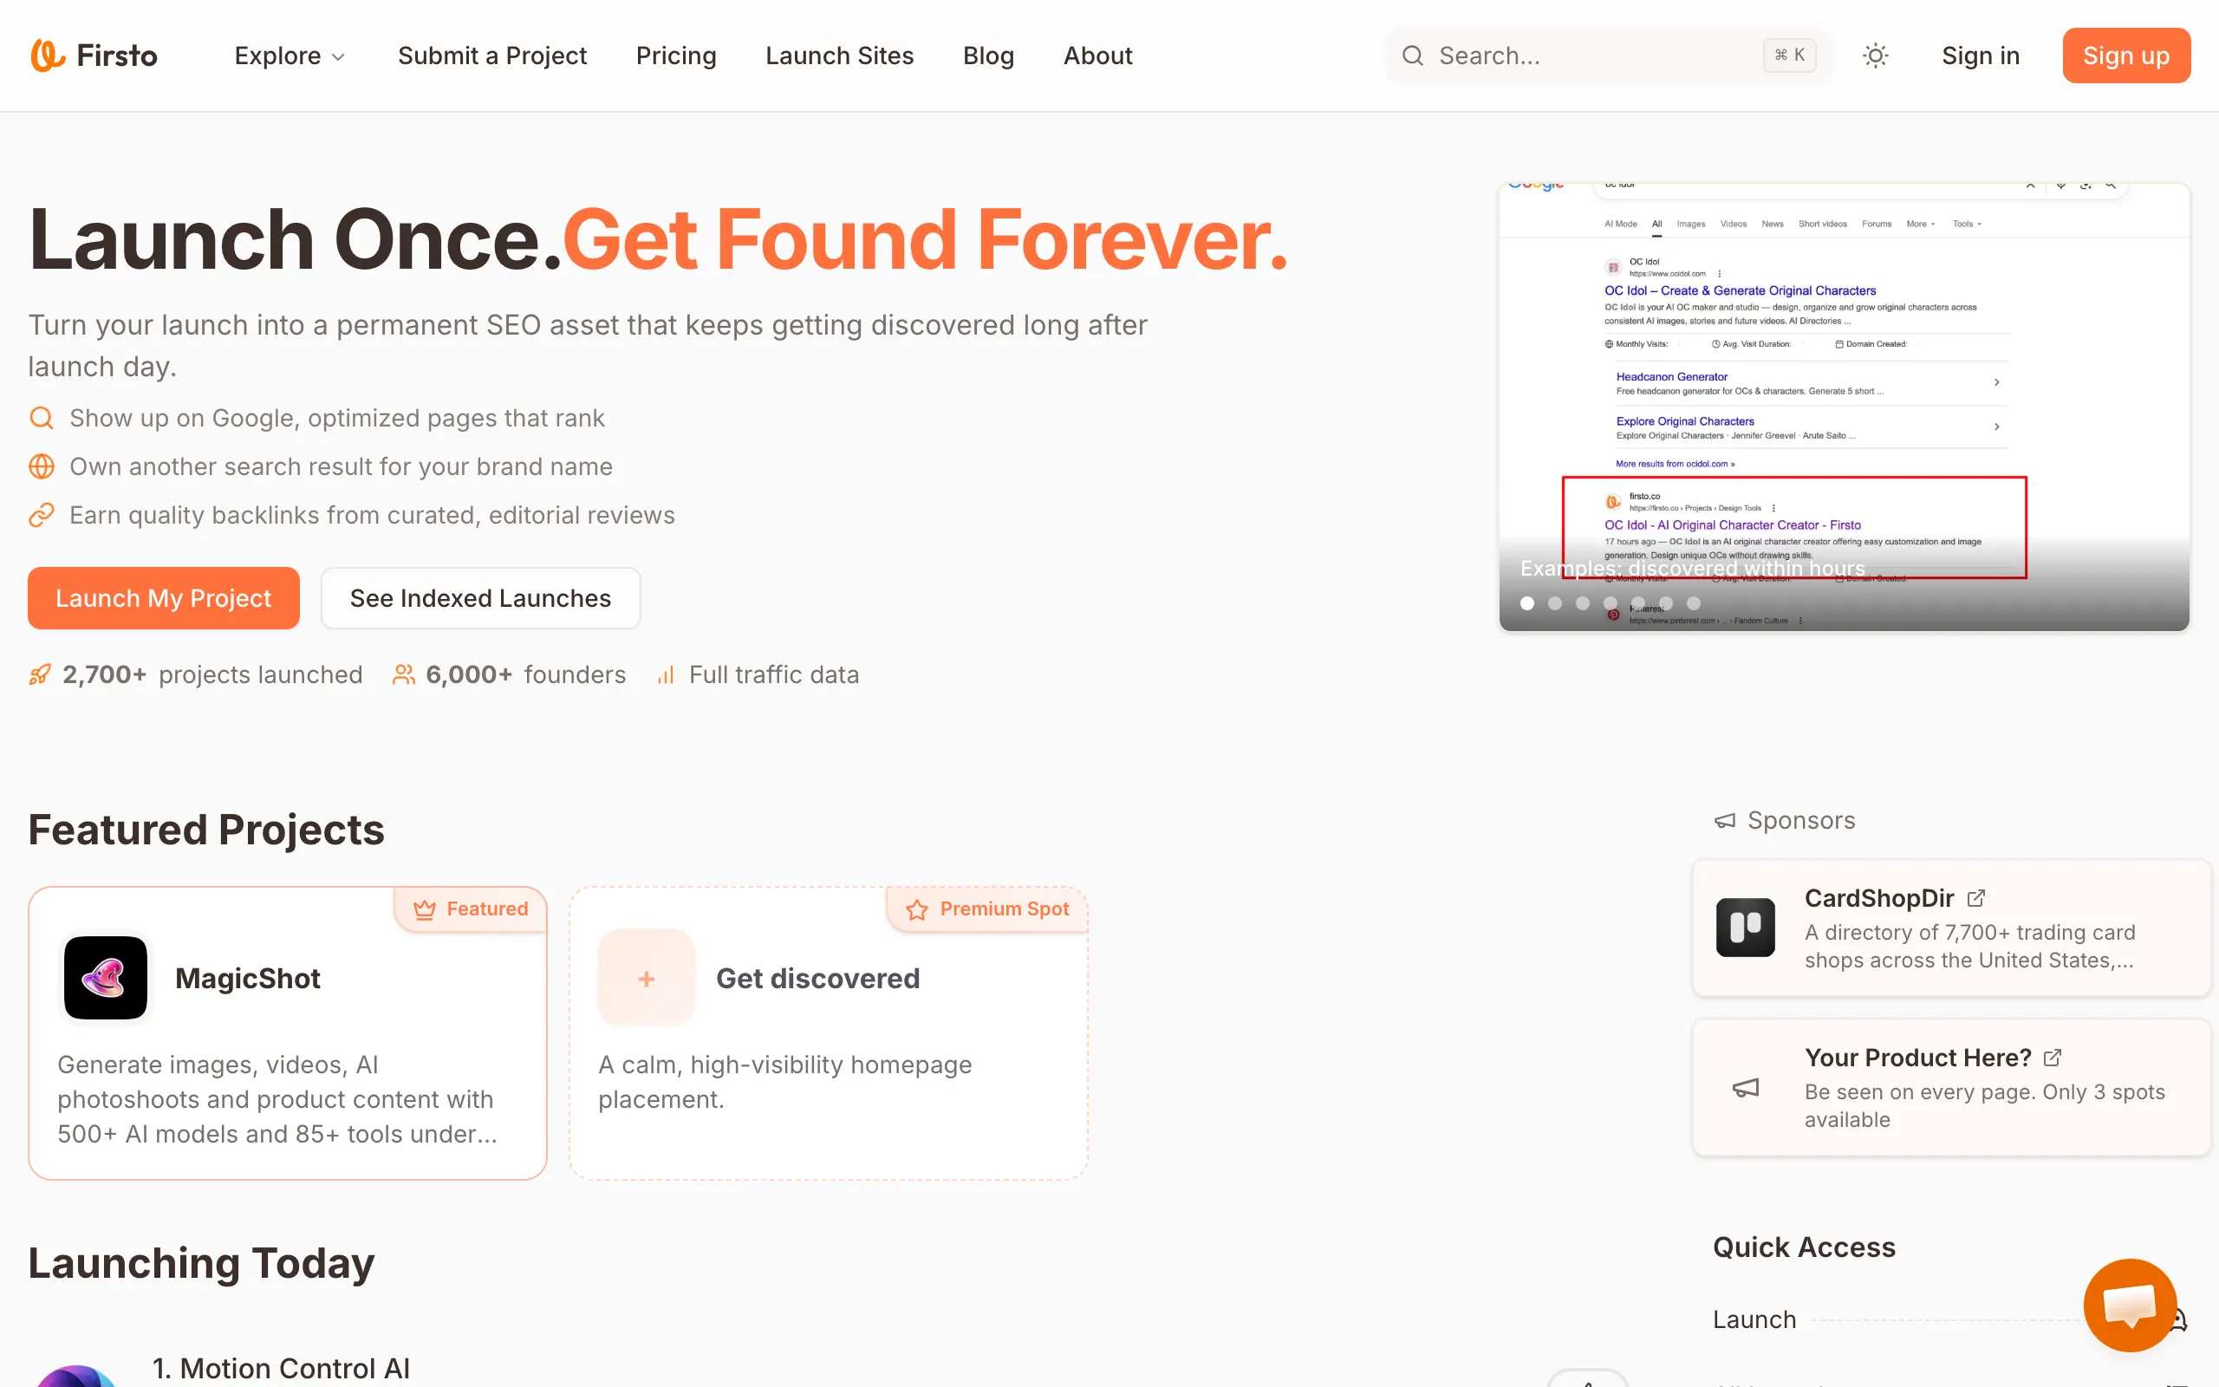This screenshot has width=2219, height=1387.
Task: Click the Sponsors megaphone icon
Action: pyautogui.click(x=1725, y=821)
